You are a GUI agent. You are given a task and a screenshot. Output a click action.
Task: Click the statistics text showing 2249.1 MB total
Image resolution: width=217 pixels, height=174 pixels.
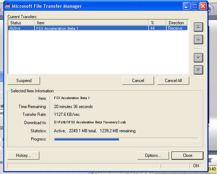[95, 131]
